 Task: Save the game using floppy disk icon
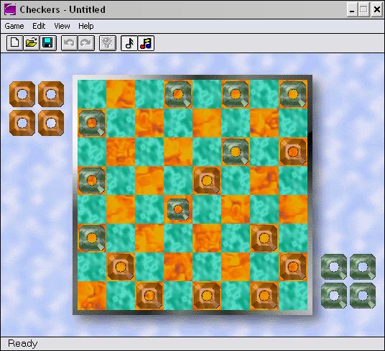(48, 43)
